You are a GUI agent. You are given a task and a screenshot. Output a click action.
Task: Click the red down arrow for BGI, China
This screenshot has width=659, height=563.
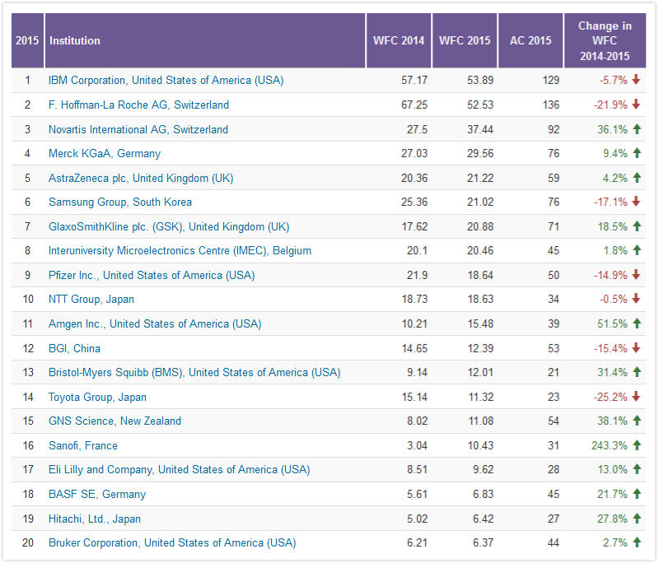636,348
